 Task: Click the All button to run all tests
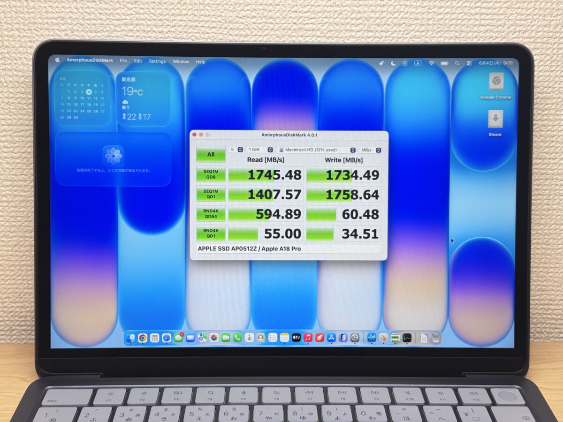[211, 154]
